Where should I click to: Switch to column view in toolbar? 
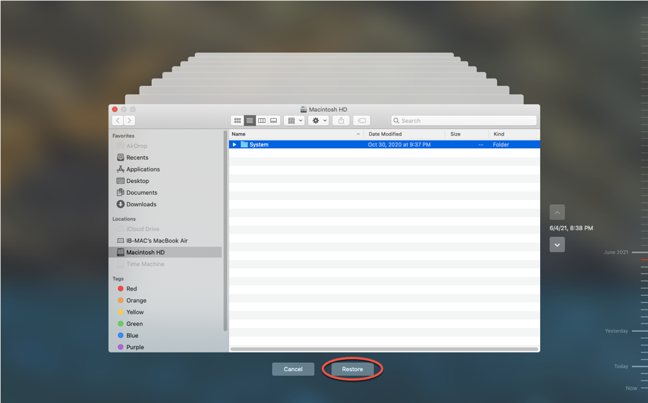coord(261,120)
